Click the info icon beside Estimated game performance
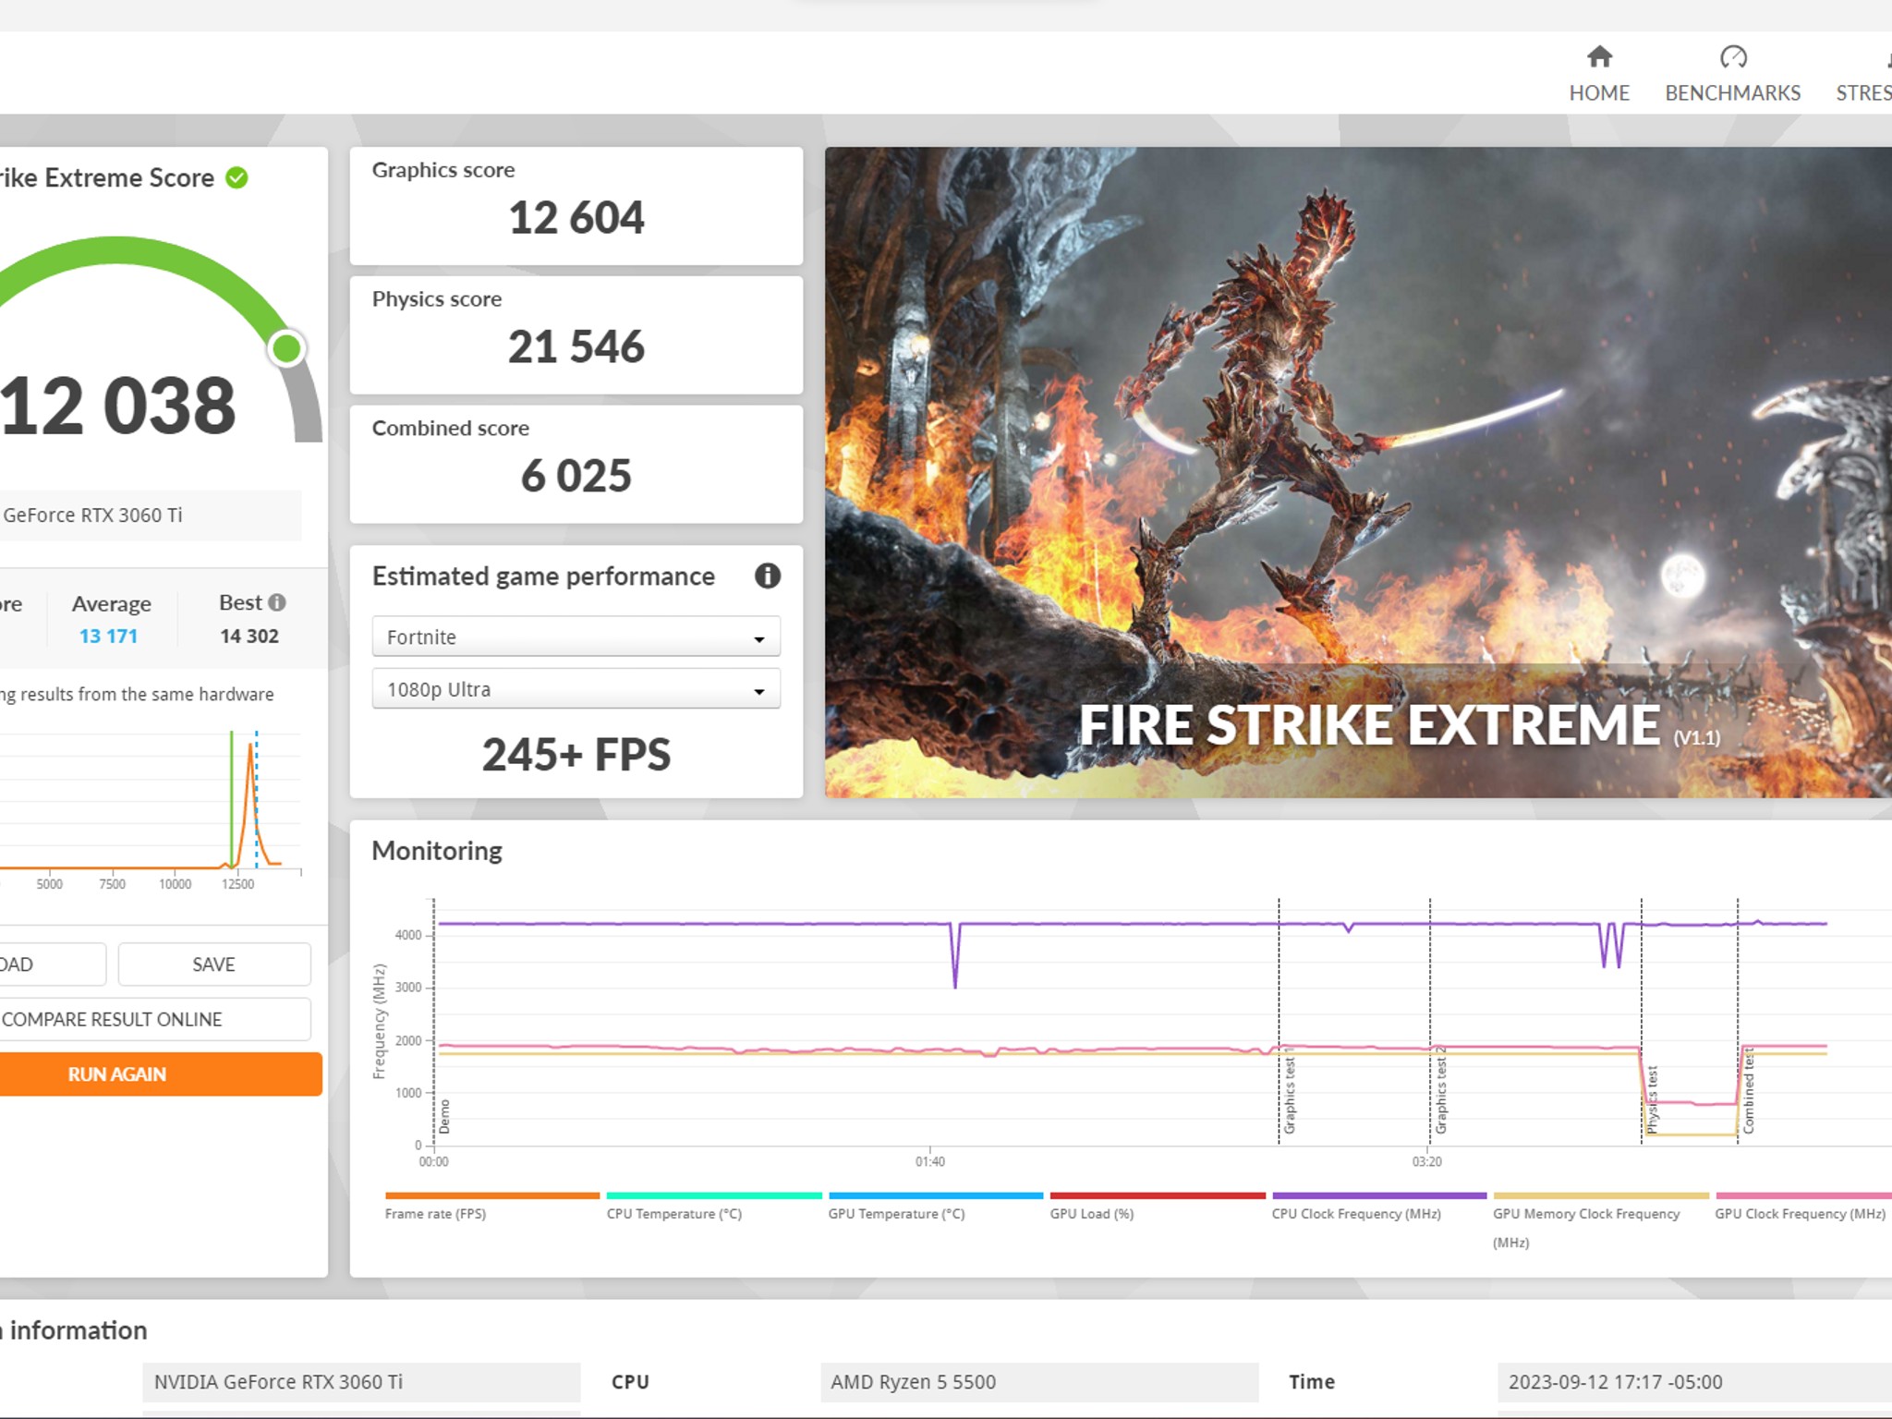1892x1419 pixels. pos(768,576)
